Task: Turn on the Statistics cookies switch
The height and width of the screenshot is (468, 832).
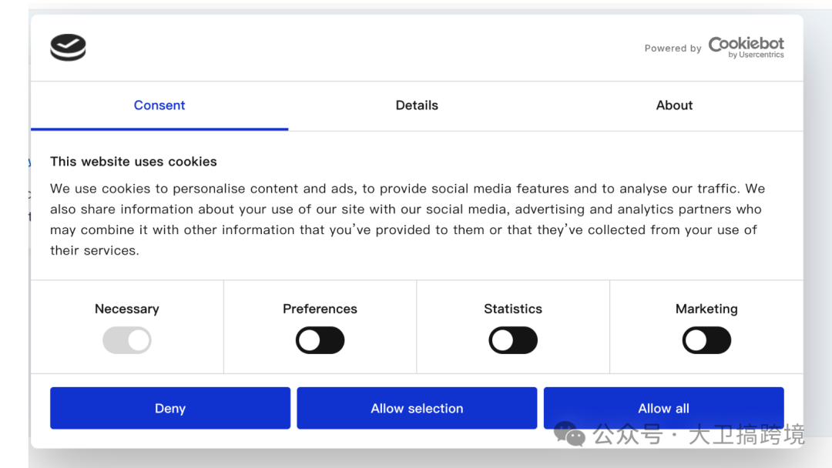Action: point(513,340)
